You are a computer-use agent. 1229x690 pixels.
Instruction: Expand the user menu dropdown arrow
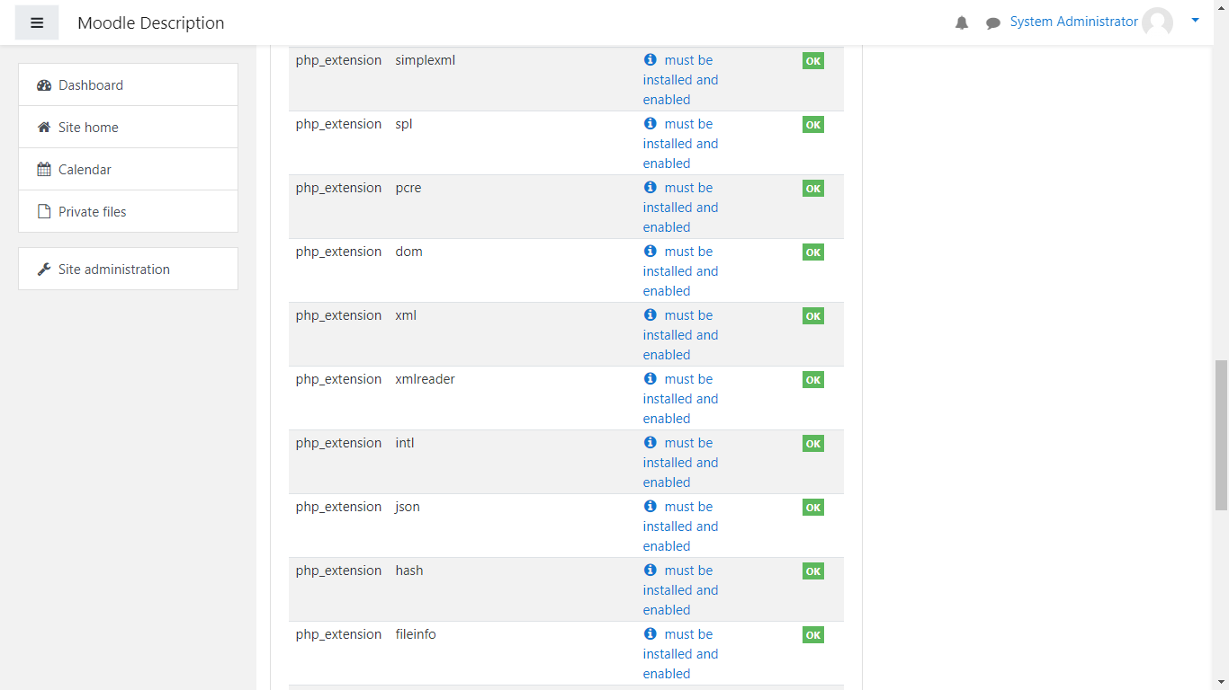point(1195,20)
